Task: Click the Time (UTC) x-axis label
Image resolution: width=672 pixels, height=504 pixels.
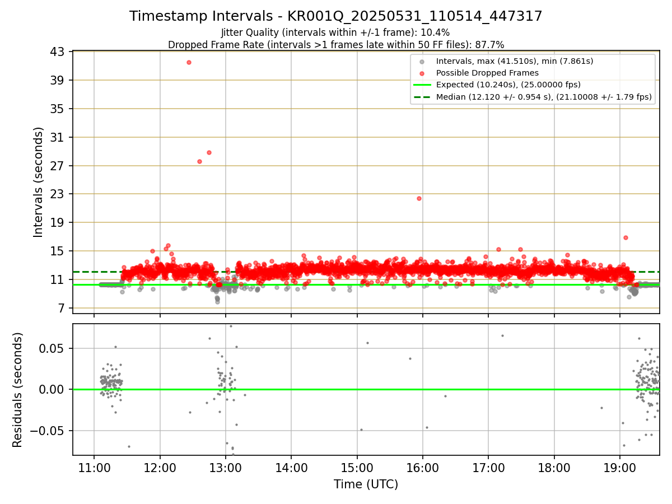Action: tap(366, 484)
